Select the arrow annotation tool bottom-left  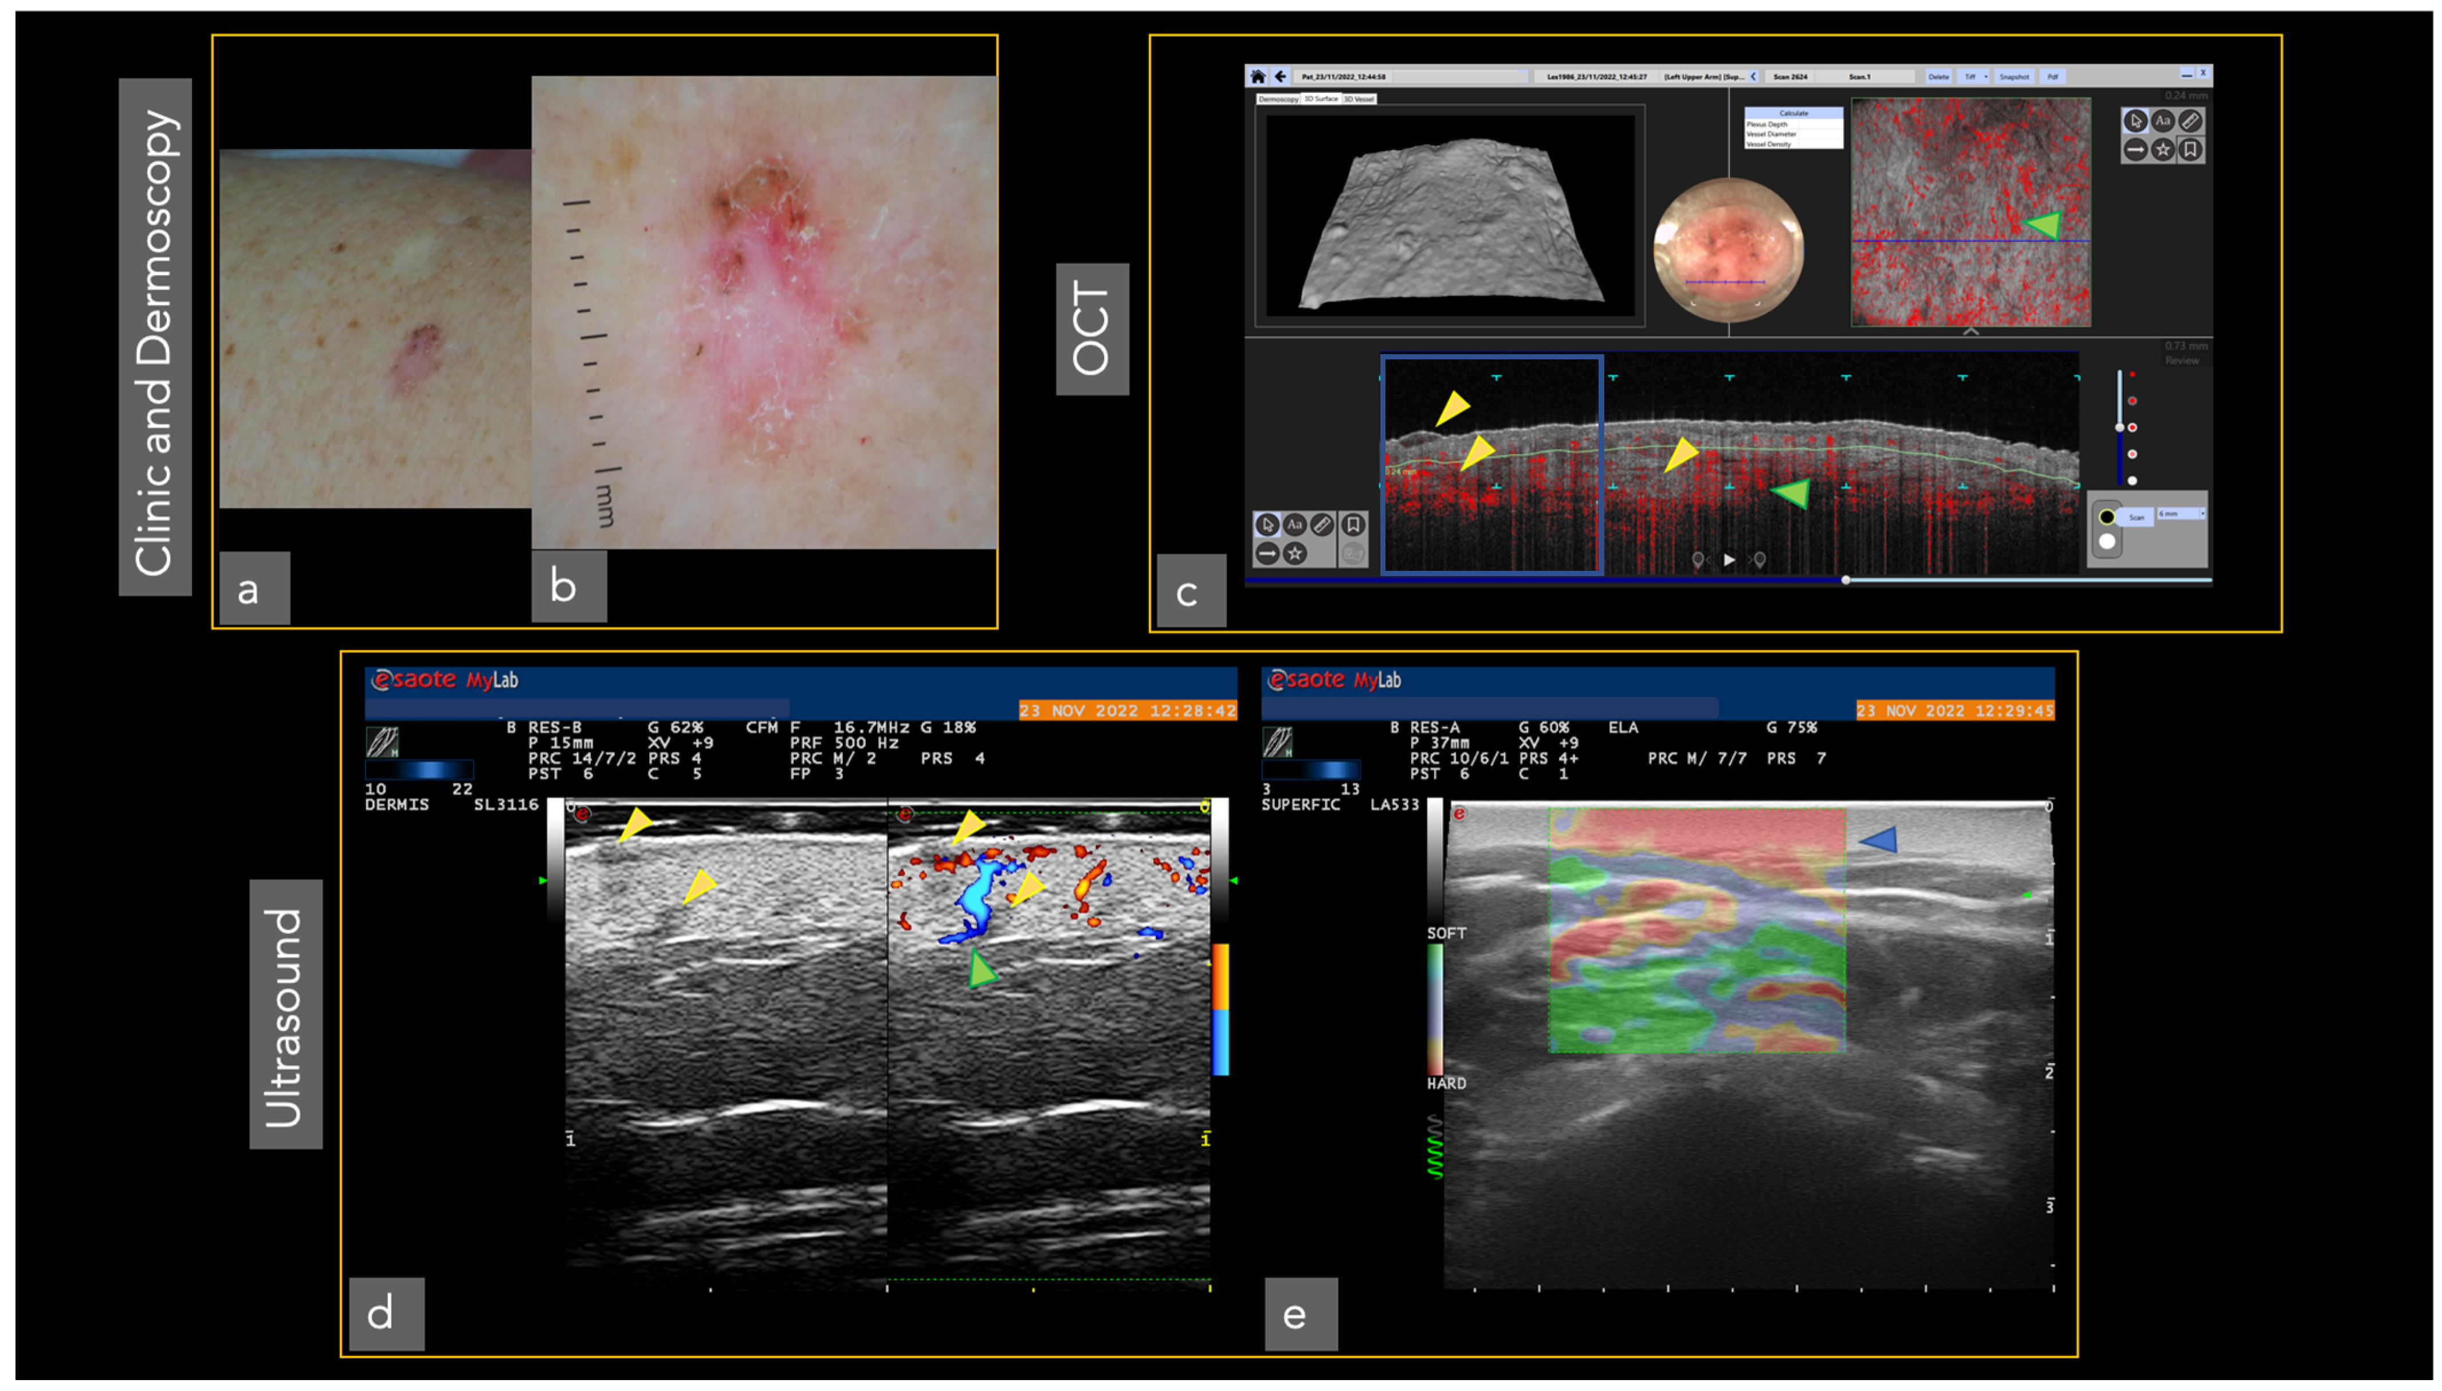point(1266,553)
